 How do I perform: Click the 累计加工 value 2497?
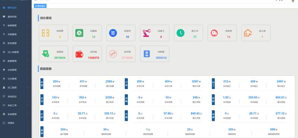tap(280, 81)
